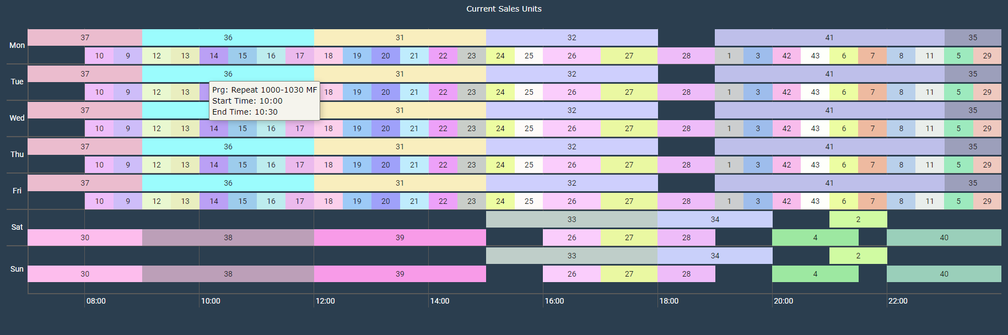Viewport: 1008px width, 335px height.
Task: Click block 40 in the Sunday row
Action: pos(944,274)
